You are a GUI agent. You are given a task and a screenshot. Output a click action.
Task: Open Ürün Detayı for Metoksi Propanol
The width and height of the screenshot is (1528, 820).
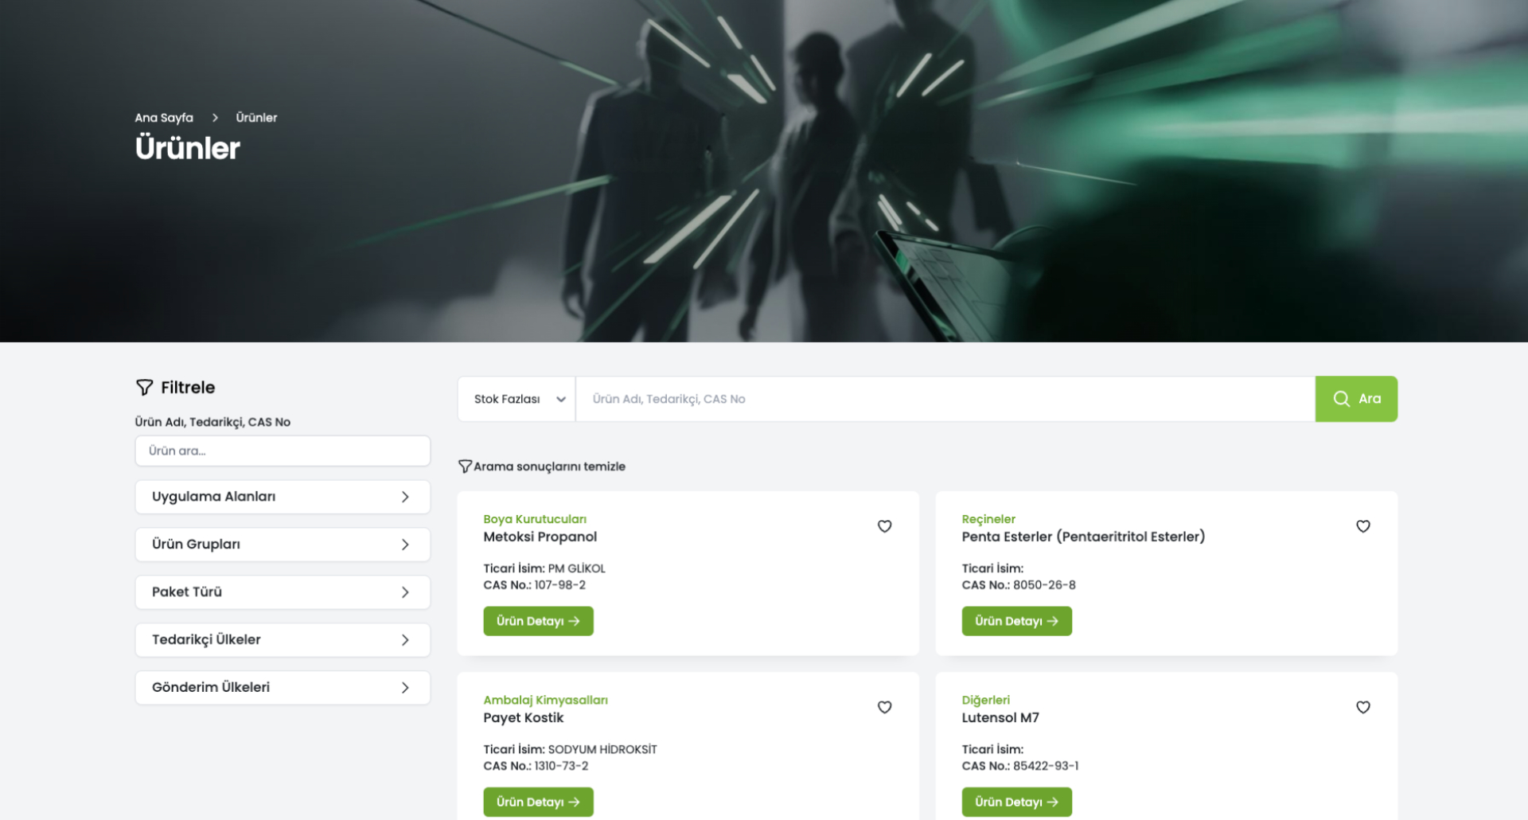pyautogui.click(x=538, y=621)
